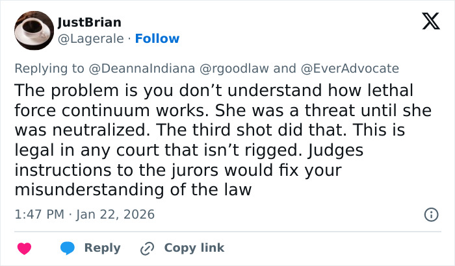Follow the @Lagerale account
Viewport: 455px width, 266px height.
(x=157, y=39)
